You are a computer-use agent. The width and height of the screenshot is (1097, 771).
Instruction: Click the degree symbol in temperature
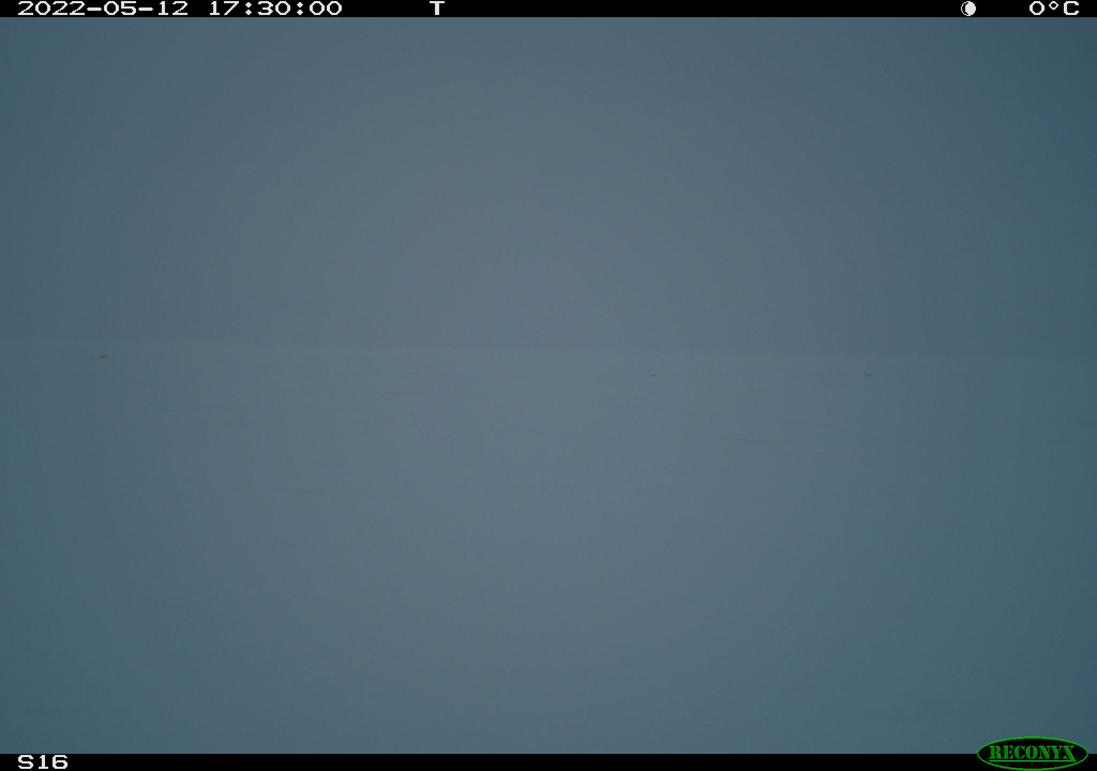1054,5
